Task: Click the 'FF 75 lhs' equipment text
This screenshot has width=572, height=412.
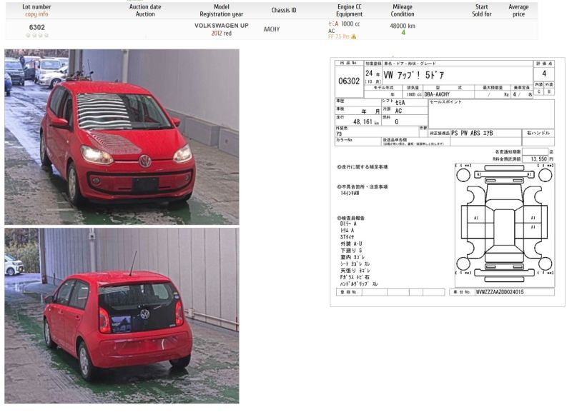Action: 338,36
